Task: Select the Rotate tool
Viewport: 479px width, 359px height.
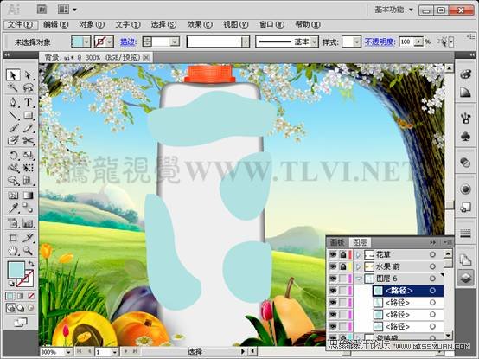Action: (13, 155)
